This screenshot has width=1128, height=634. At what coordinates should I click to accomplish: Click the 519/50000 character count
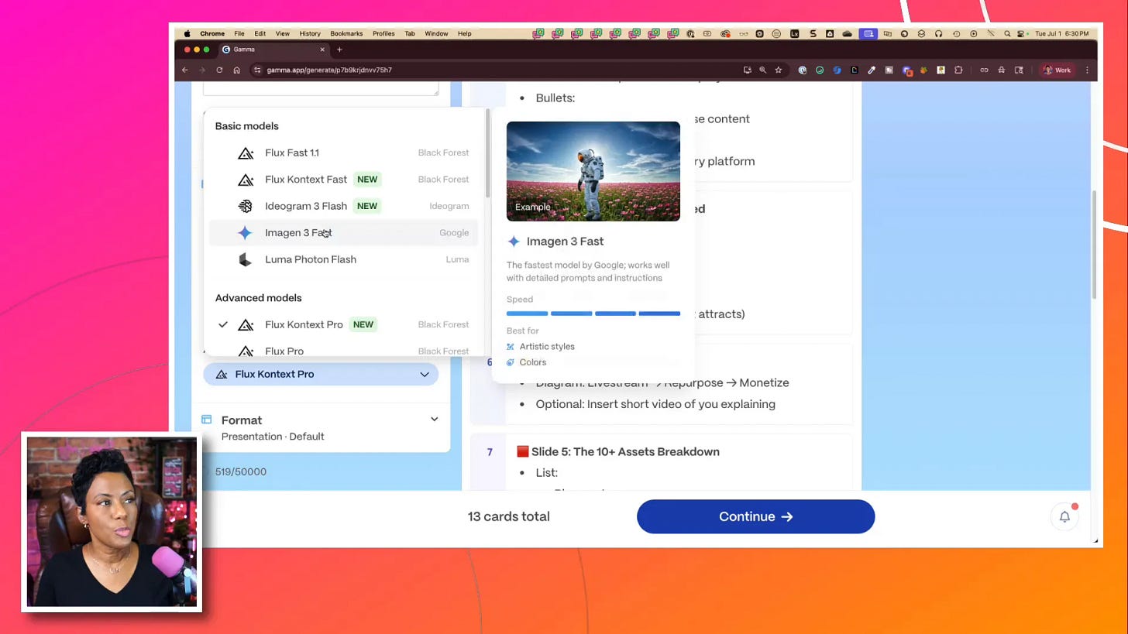241,471
